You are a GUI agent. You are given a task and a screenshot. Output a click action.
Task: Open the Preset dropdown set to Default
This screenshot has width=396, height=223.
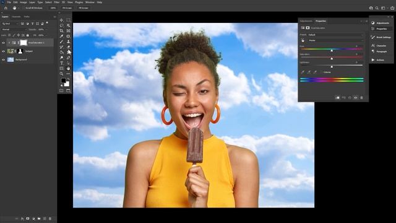coord(335,35)
